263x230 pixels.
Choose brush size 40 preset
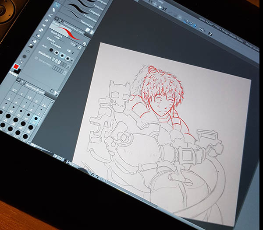pos(23,125)
